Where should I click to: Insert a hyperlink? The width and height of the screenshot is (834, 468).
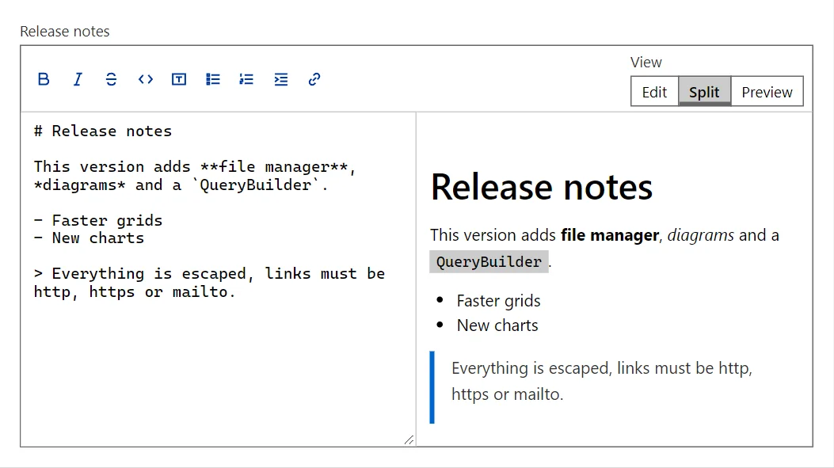coord(314,79)
